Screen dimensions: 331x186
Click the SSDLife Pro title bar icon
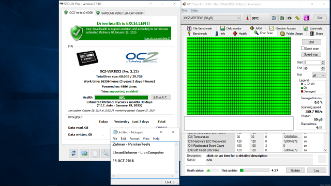(62, 4)
